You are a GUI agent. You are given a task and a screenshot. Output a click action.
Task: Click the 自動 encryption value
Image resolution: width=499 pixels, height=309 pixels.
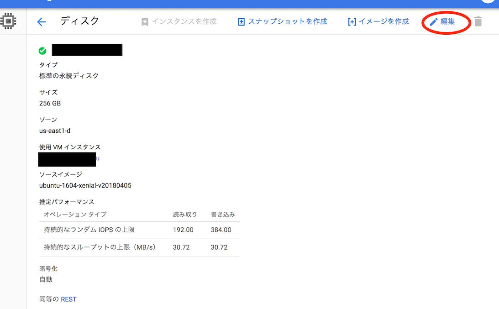click(x=46, y=279)
